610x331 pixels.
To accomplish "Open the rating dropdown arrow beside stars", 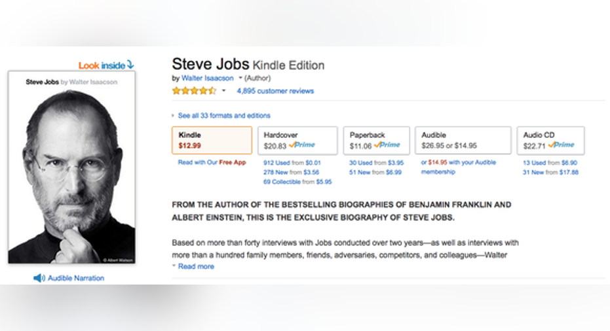I will (223, 91).
